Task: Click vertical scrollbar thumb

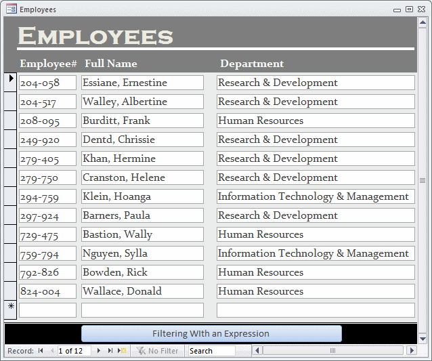Action: tap(423, 180)
